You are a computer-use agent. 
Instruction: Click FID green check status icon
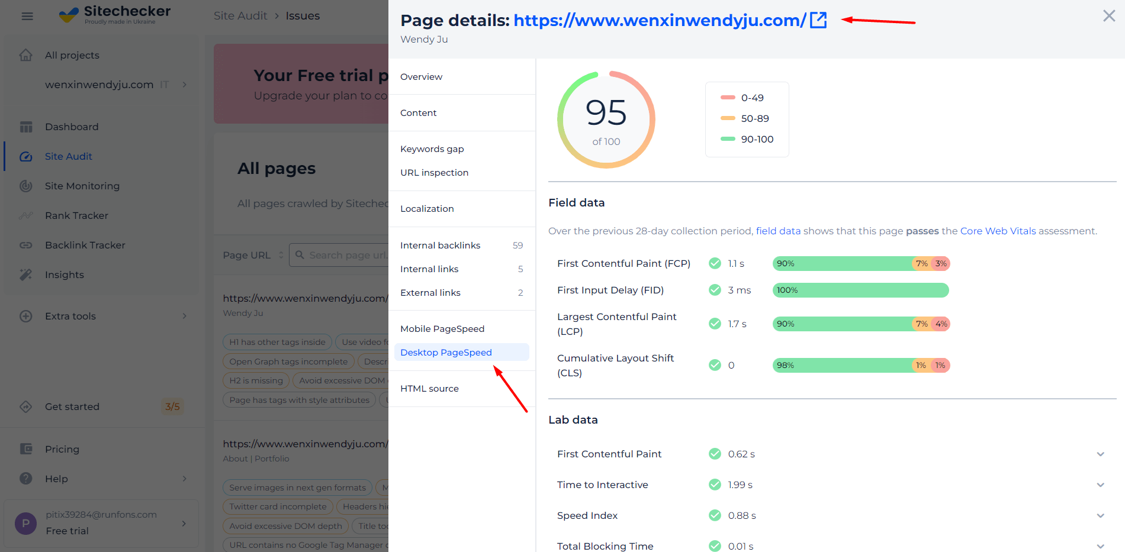pyautogui.click(x=715, y=290)
